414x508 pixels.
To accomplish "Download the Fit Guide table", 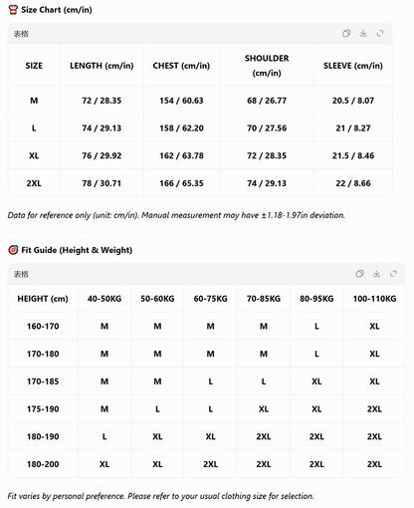I will click(376, 274).
